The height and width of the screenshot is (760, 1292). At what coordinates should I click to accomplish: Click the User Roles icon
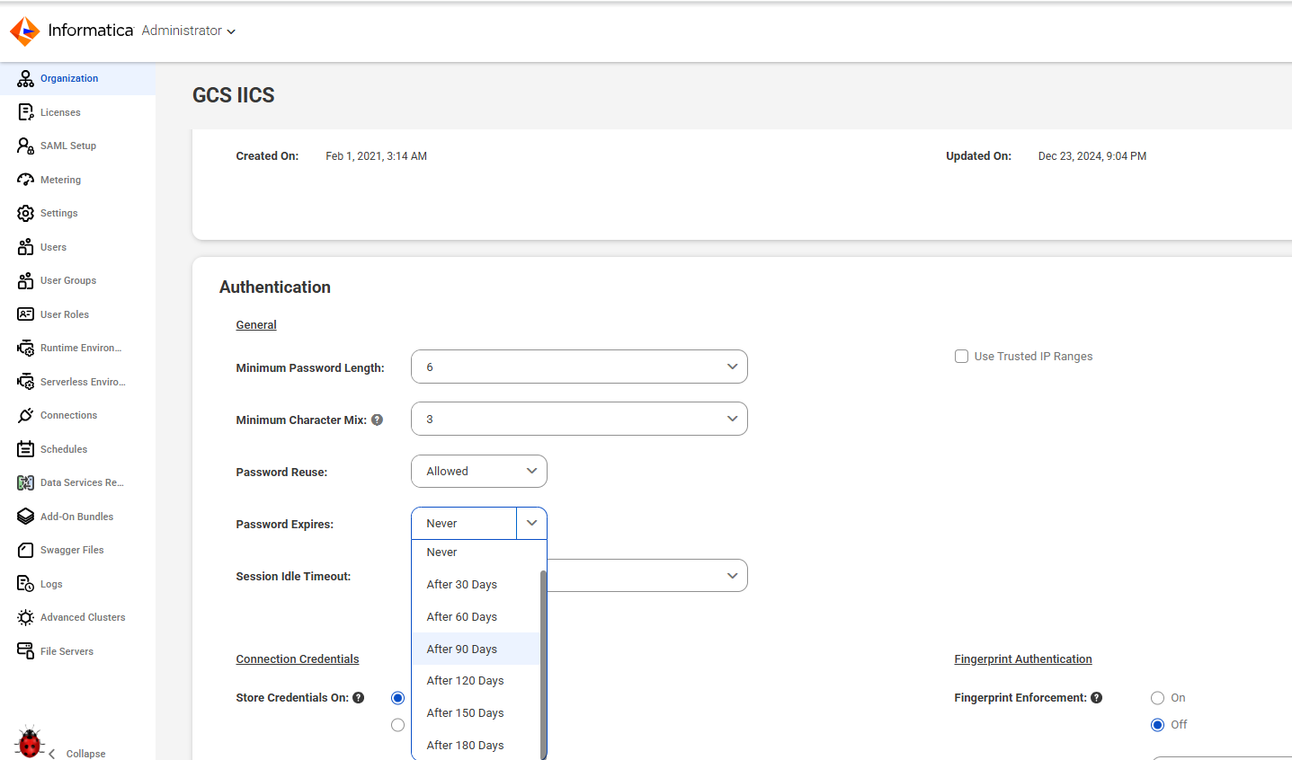click(x=25, y=314)
